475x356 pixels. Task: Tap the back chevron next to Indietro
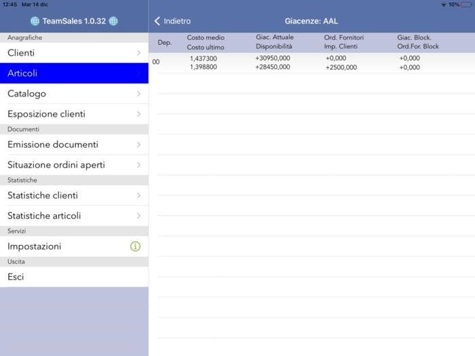tap(157, 21)
